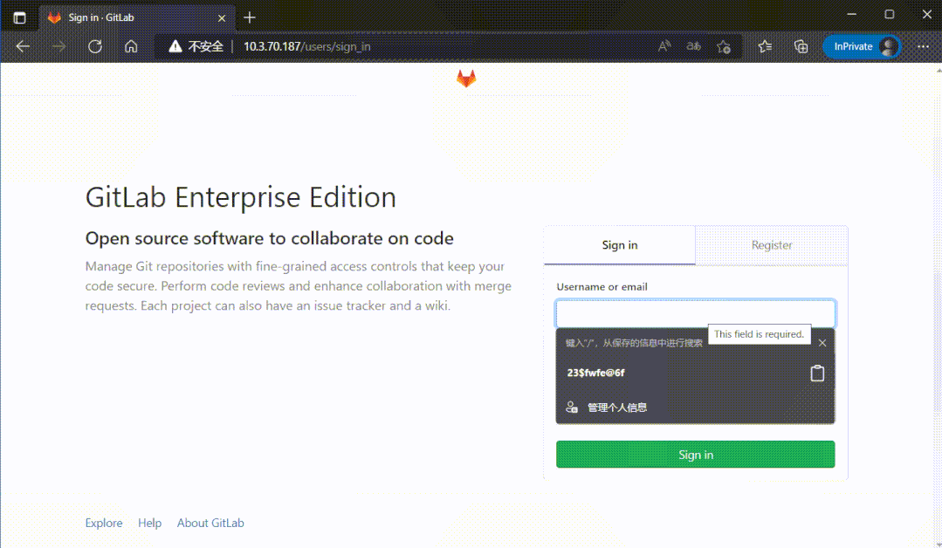Click the InPrivate profile button

point(863,46)
